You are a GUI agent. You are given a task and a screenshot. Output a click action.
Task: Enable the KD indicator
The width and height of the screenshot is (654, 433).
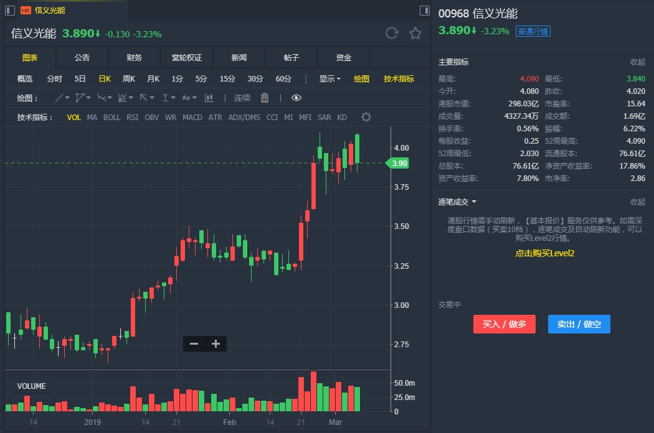(342, 118)
